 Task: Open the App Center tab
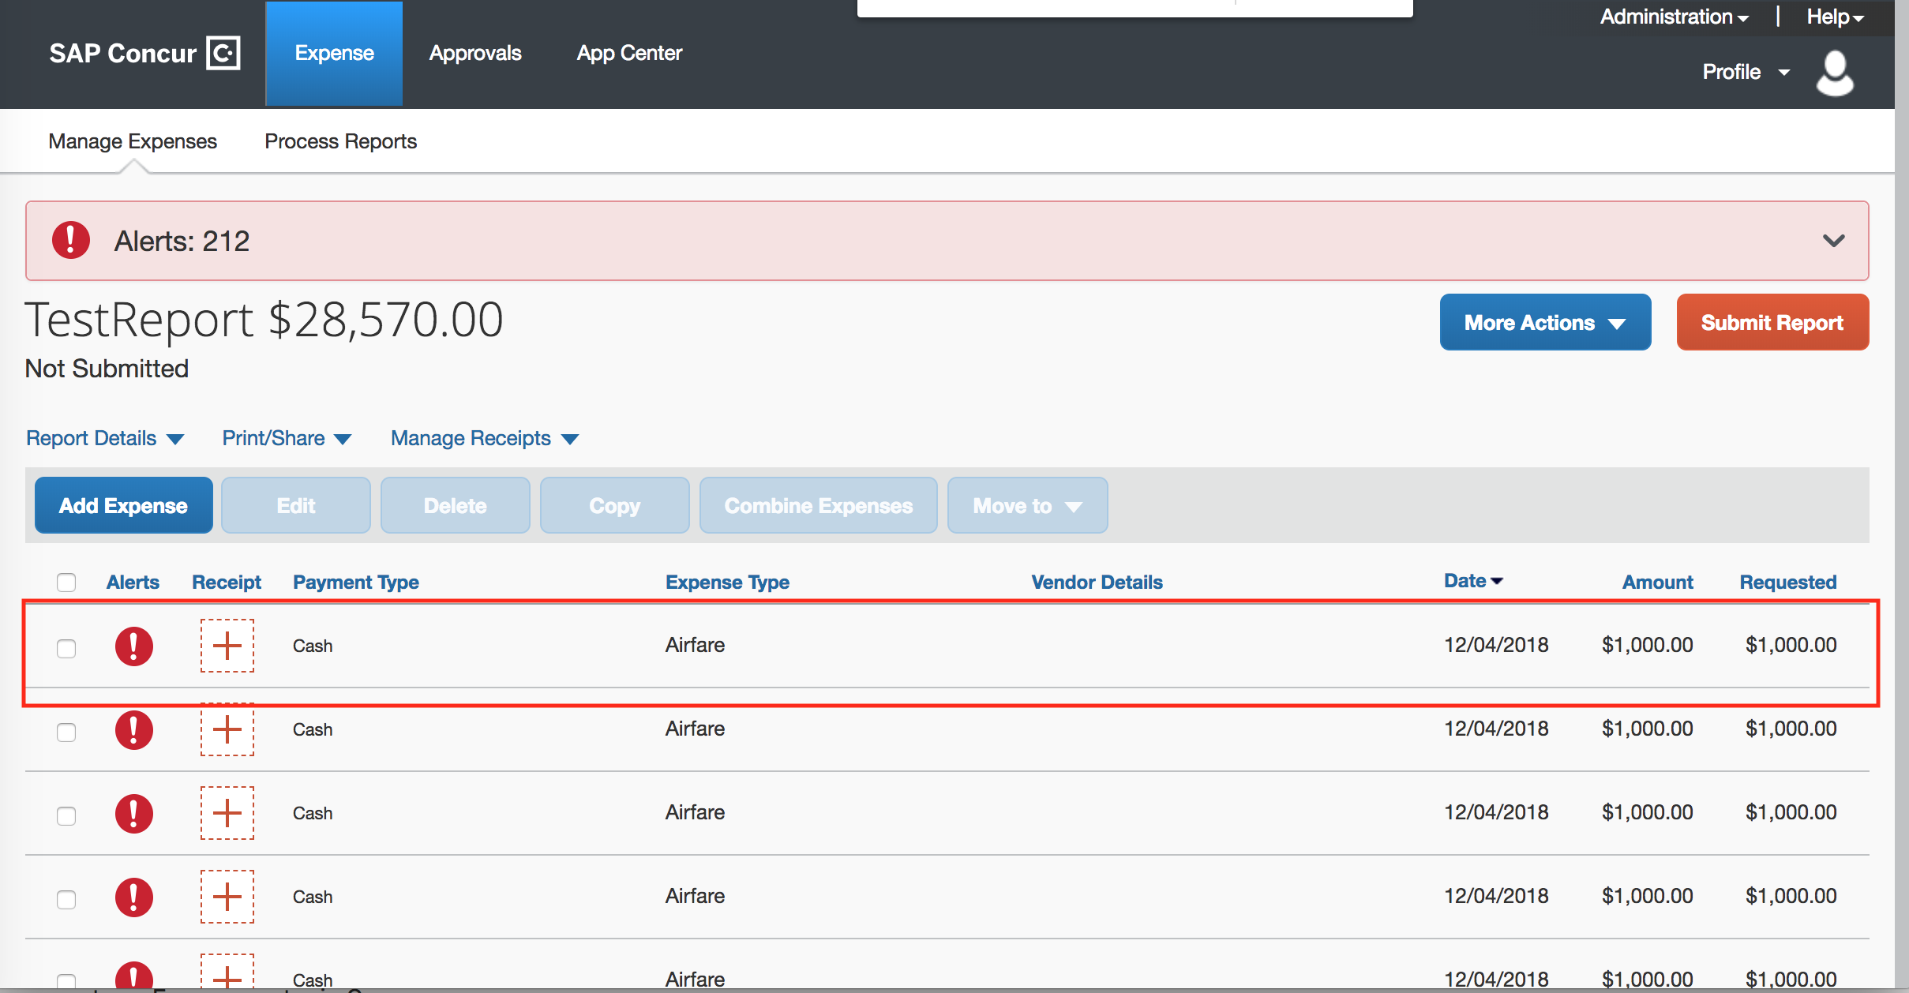[x=629, y=53]
